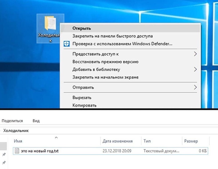The width and height of the screenshot is (218, 169).
Task: Click Копировать in the context menu
Action: tap(84, 106)
